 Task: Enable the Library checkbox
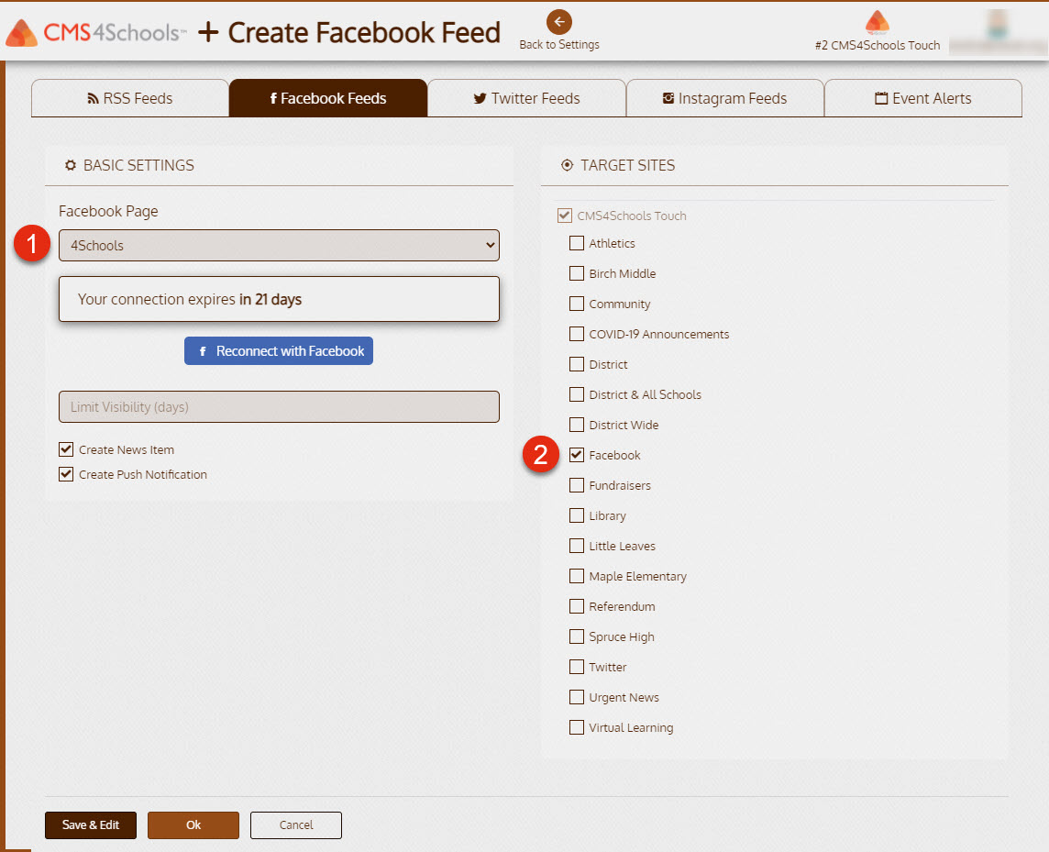coord(576,515)
